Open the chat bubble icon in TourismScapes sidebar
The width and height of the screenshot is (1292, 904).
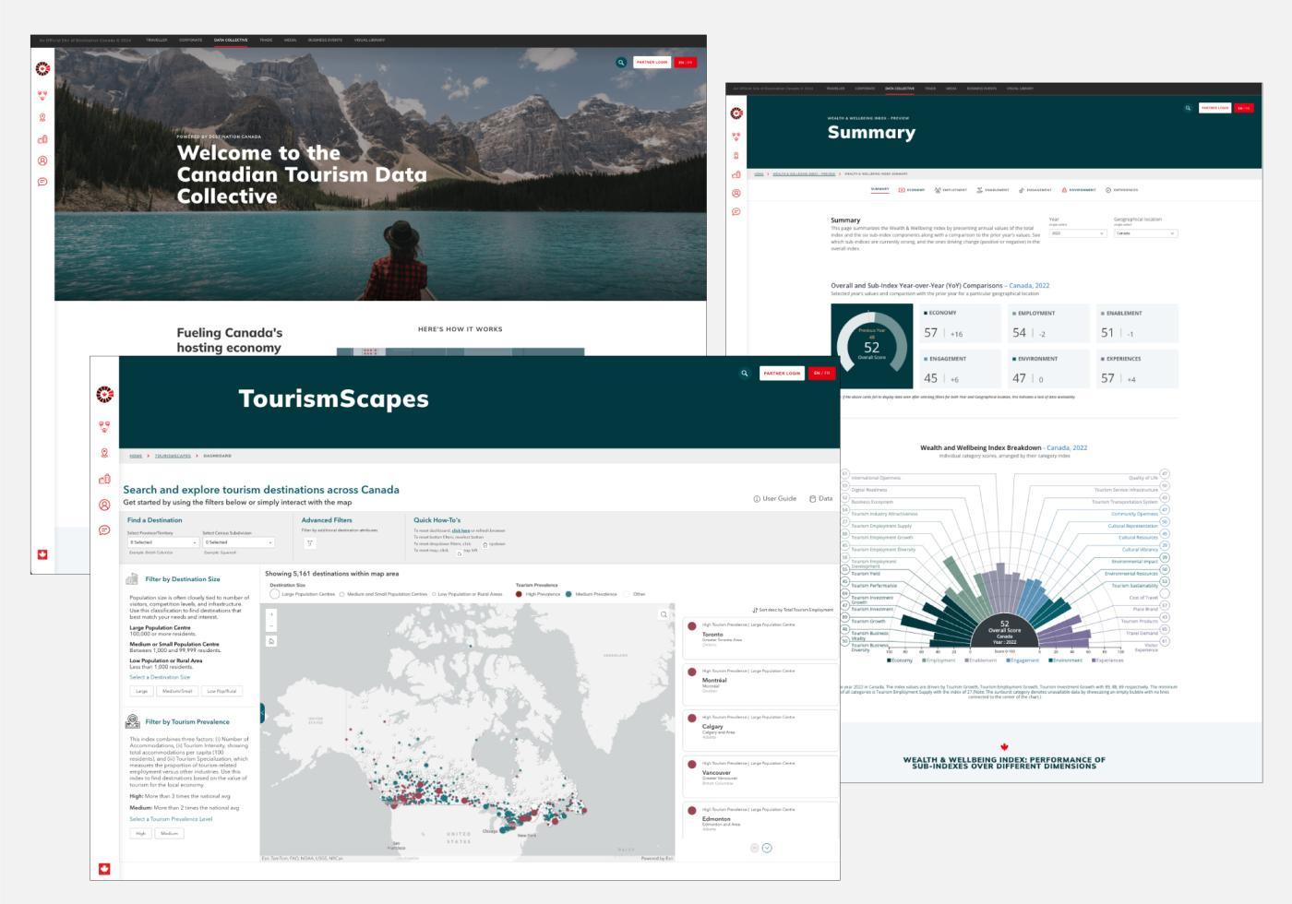[104, 530]
